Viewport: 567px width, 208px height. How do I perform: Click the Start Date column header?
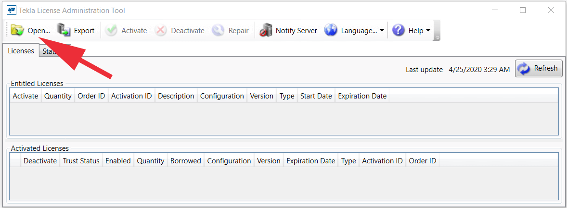coord(316,96)
